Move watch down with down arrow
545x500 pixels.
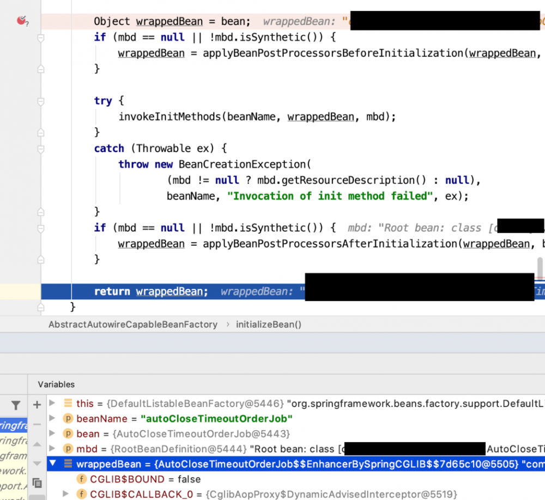tap(37, 463)
